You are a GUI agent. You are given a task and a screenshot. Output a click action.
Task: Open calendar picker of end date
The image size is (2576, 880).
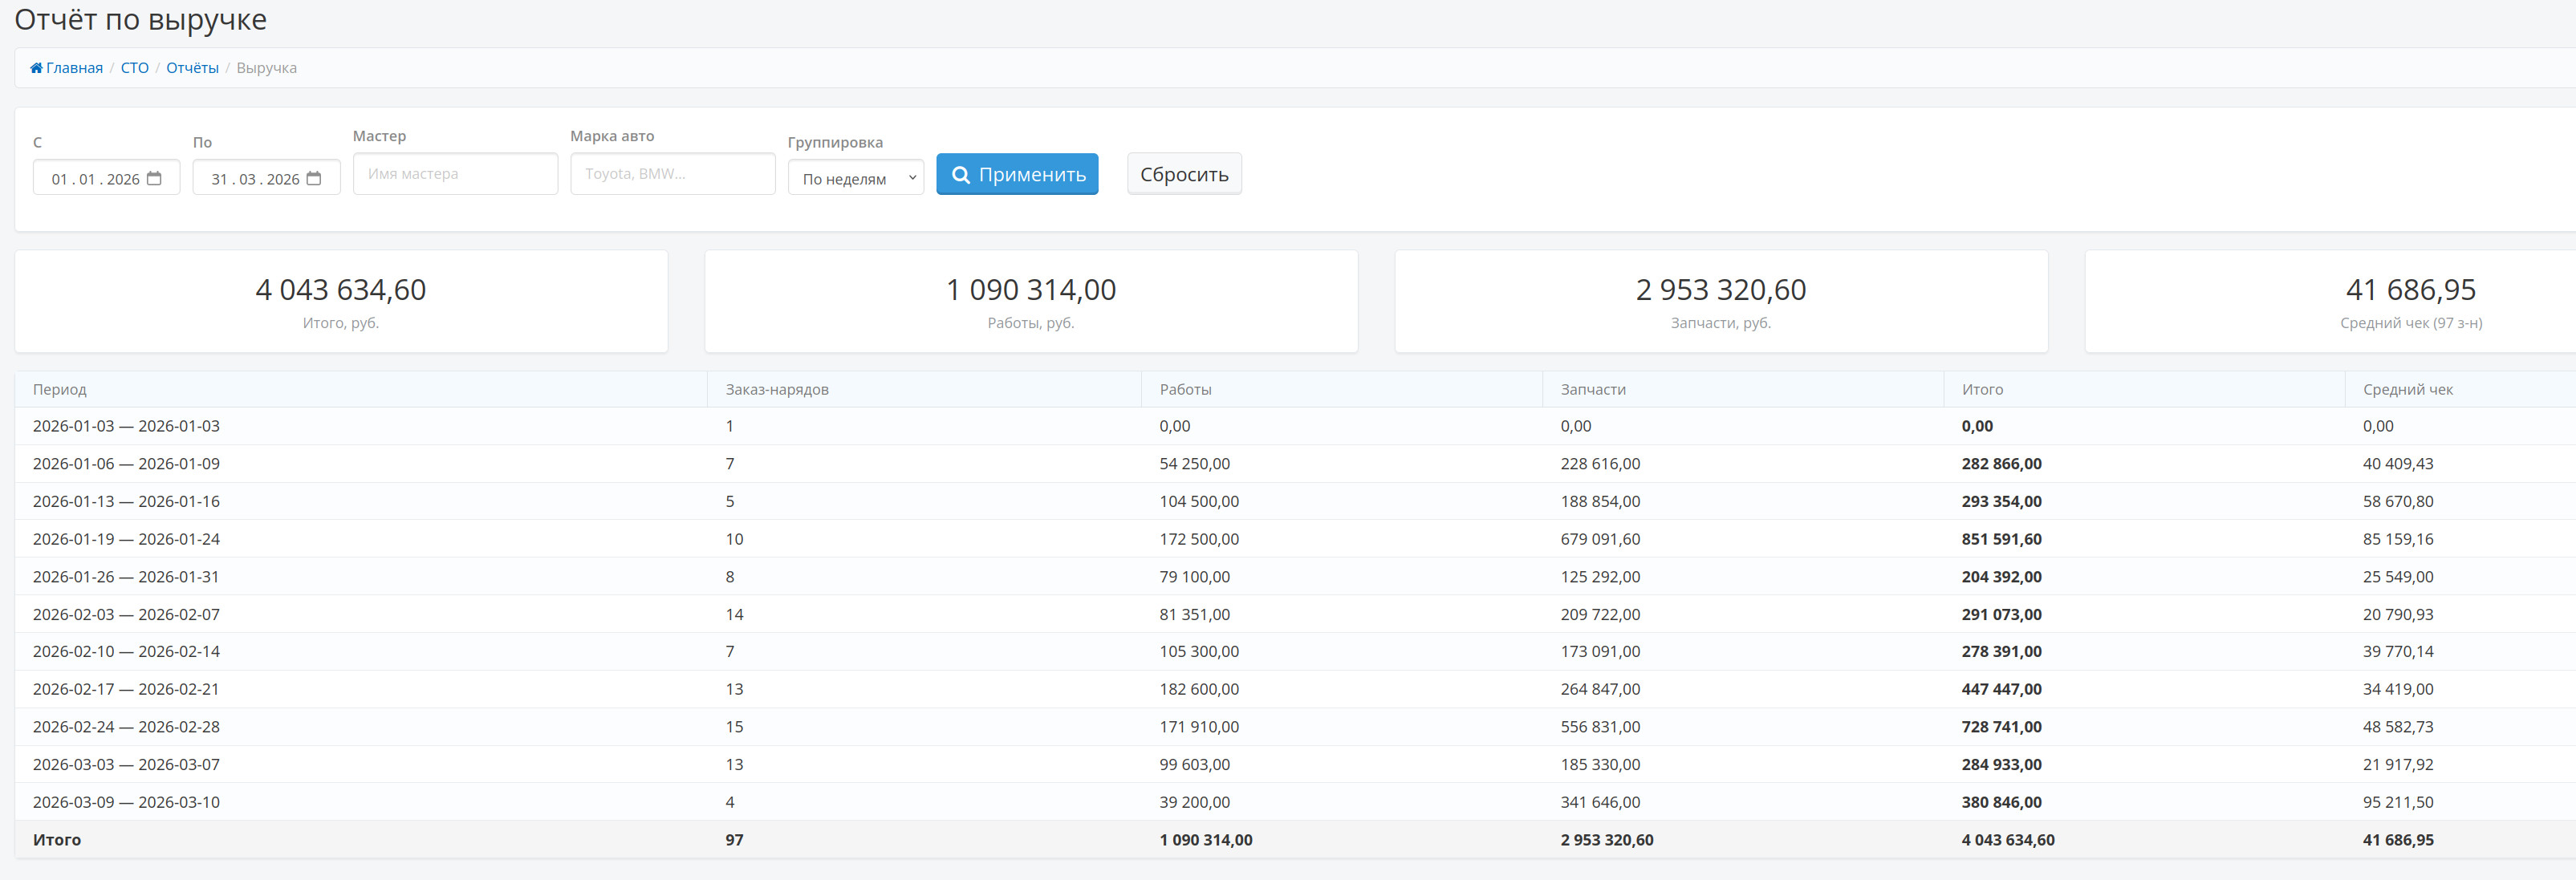tap(314, 178)
